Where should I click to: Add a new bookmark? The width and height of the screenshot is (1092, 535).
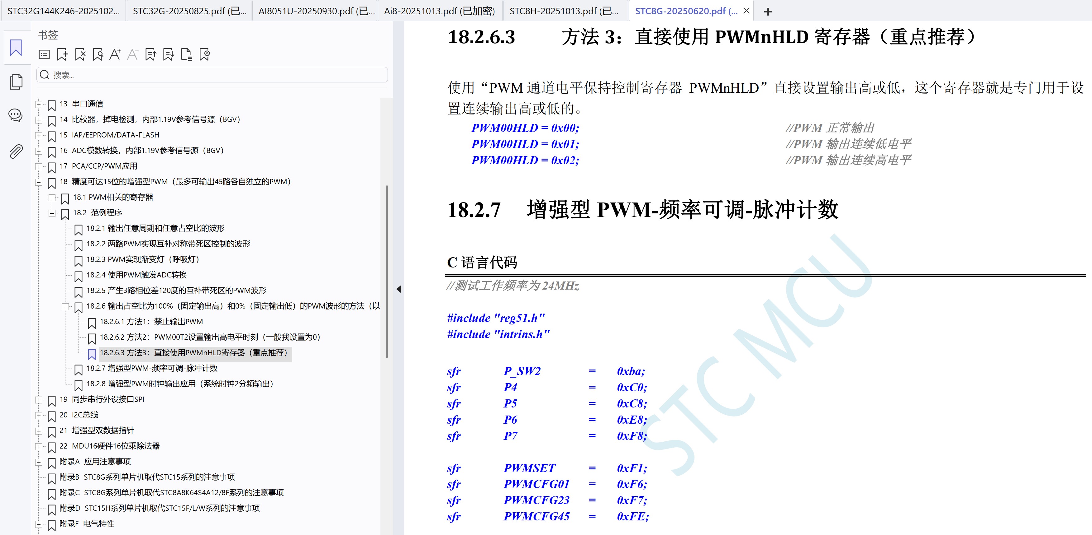[x=62, y=55]
